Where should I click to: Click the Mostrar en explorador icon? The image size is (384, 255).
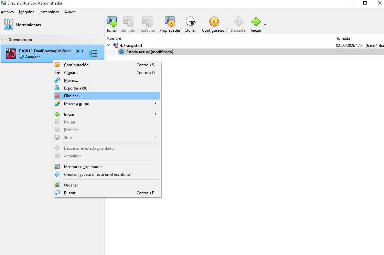(x=57, y=166)
